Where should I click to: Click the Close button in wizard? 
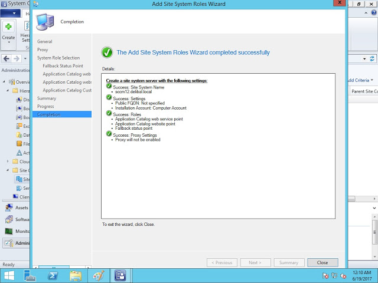pos(322,262)
